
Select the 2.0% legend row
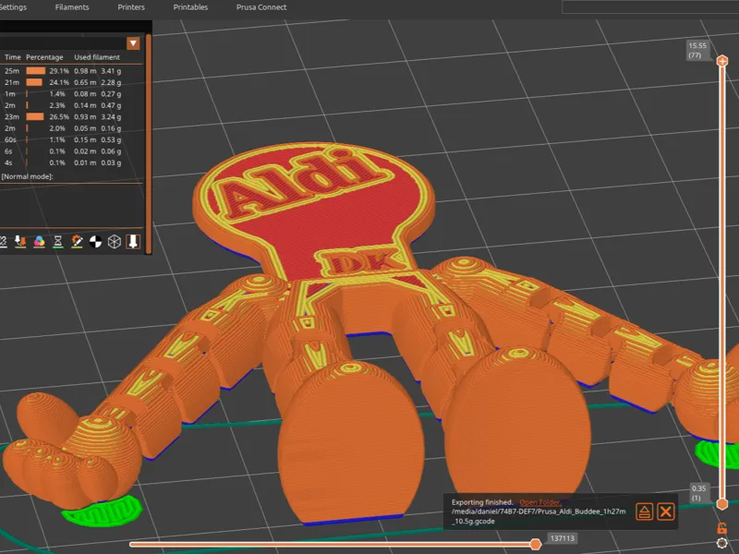tap(72, 128)
